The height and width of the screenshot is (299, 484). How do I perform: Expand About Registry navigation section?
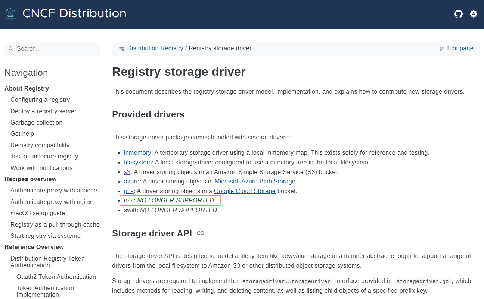point(27,88)
